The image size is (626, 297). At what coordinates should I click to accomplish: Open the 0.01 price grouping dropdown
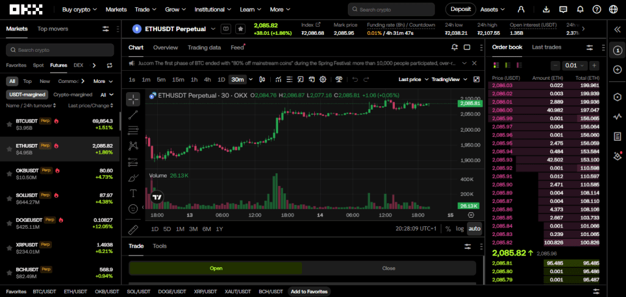575,65
